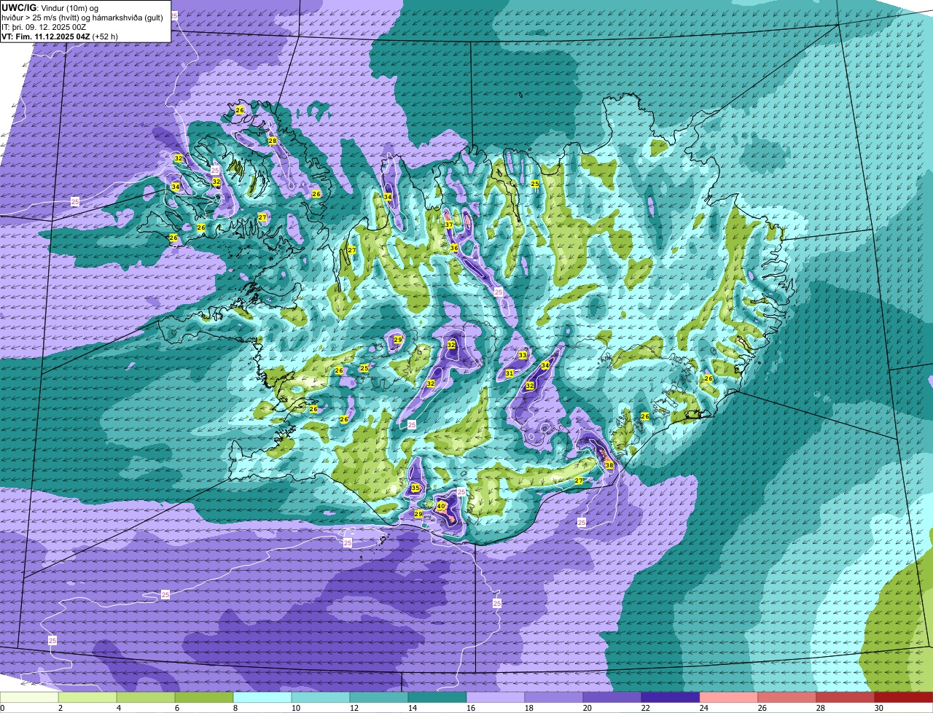
Task: Click the dark red swatch above 30 m/s
Action: (x=904, y=697)
